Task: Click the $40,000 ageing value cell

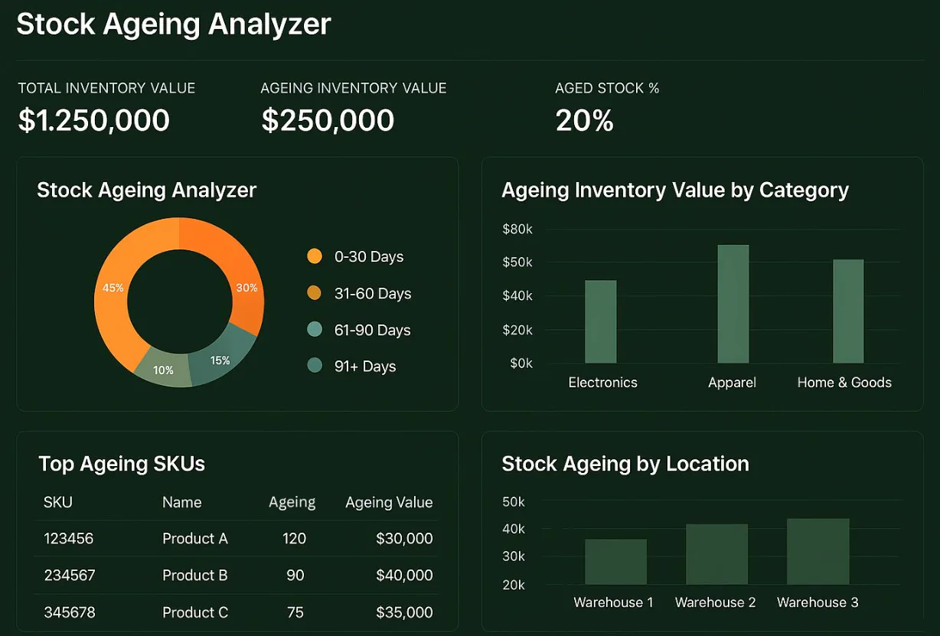Action: pyautogui.click(x=404, y=576)
